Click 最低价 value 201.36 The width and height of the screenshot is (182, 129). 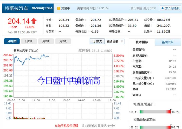[x=96, y=26]
